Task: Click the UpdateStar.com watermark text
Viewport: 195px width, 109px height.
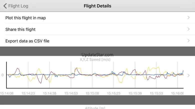Action: (97, 55)
